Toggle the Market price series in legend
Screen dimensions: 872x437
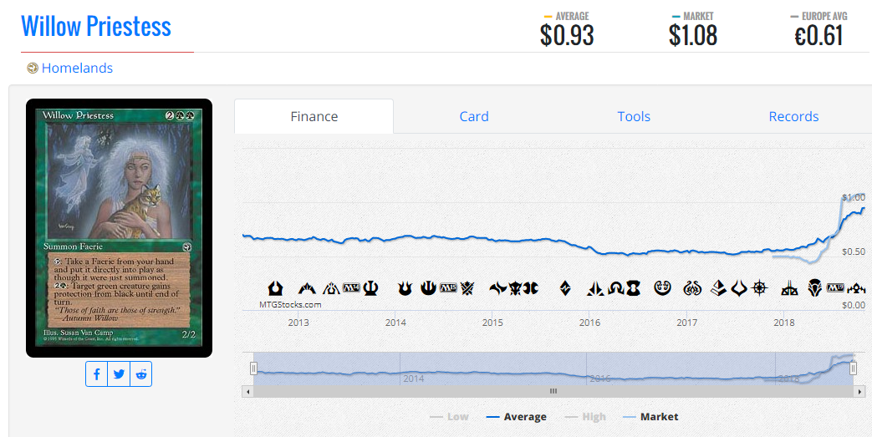pos(650,416)
